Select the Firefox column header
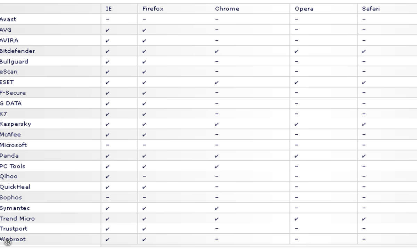The height and width of the screenshot is (250, 417). [x=153, y=9]
